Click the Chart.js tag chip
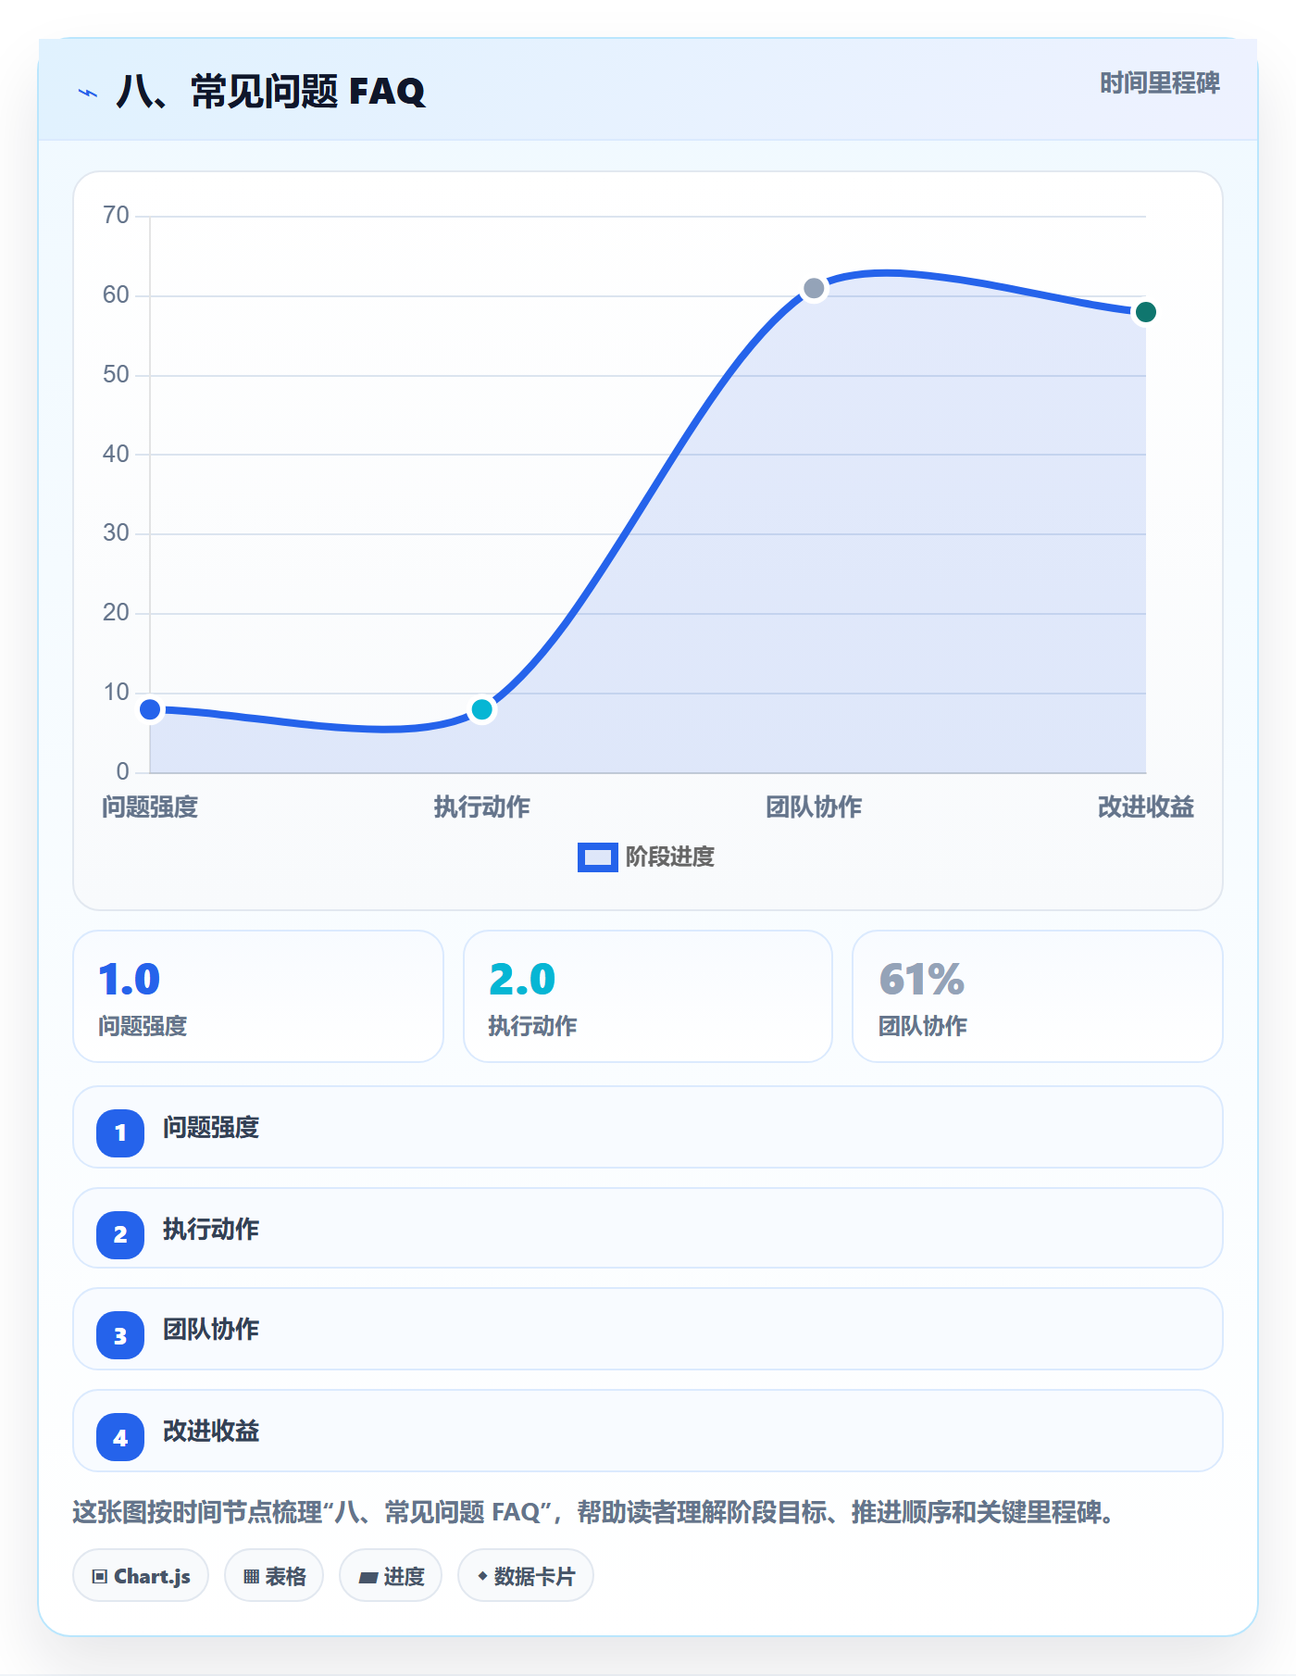1296x1676 pixels. [x=141, y=1576]
